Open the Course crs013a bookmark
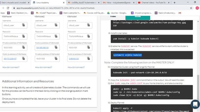This screenshot has height=112, width=200. (x=94, y=13)
